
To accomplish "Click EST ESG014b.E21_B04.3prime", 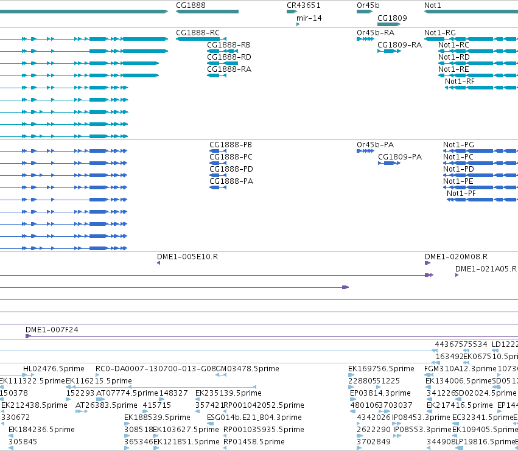I will [210, 424].
